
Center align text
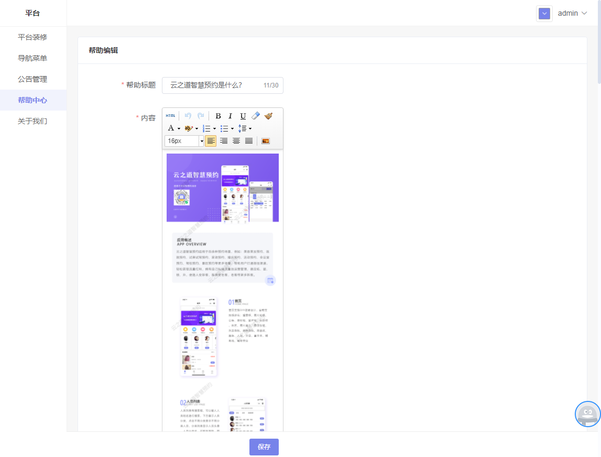pos(236,141)
